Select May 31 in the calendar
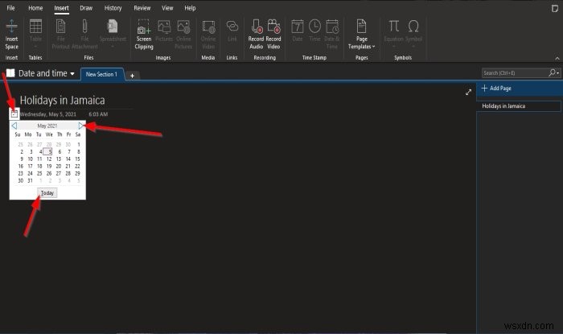Viewport: 563px width, 334px height. click(31, 180)
